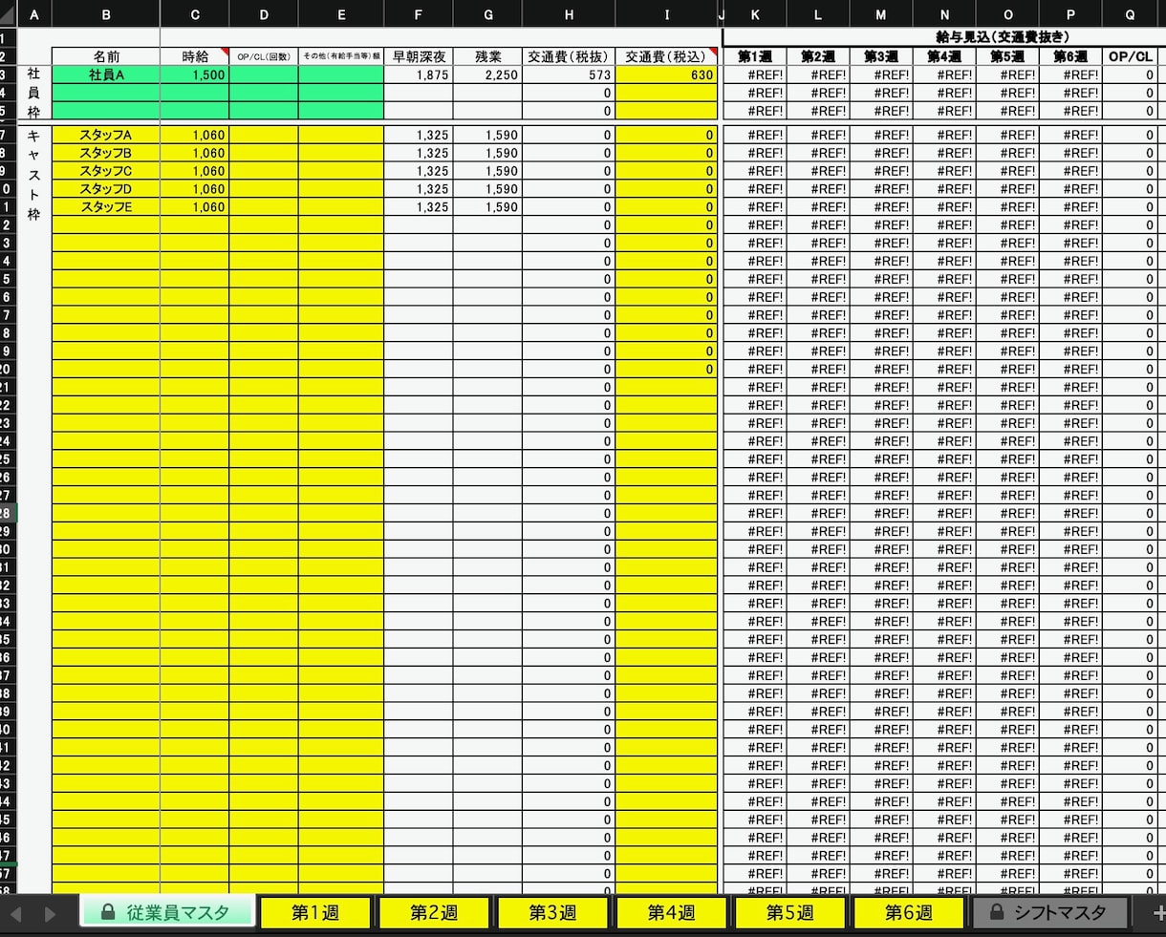Viewport: 1166px width, 937px height.
Task: Go to the previous sheet with the left arrow
Action: pos(15,914)
